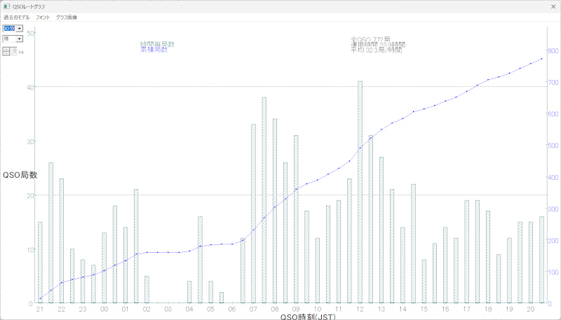The width and height of the screenshot is (561, 320).
Task: Open the フォント menu
Action: coord(43,17)
